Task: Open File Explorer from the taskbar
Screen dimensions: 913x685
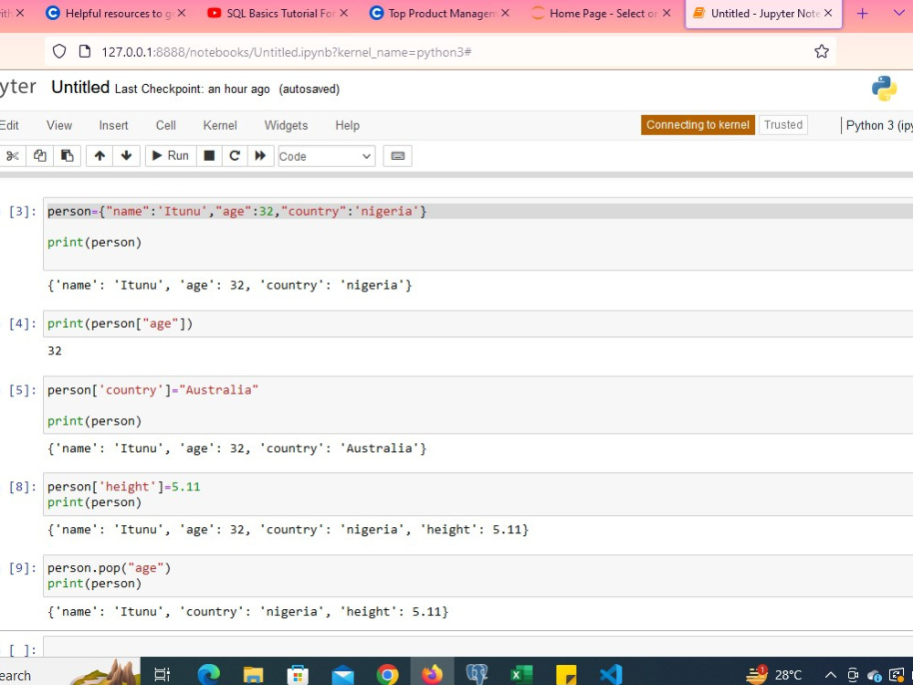Action: tap(253, 675)
